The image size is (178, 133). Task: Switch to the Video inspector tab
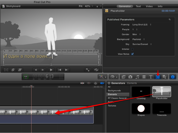(149, 6)
